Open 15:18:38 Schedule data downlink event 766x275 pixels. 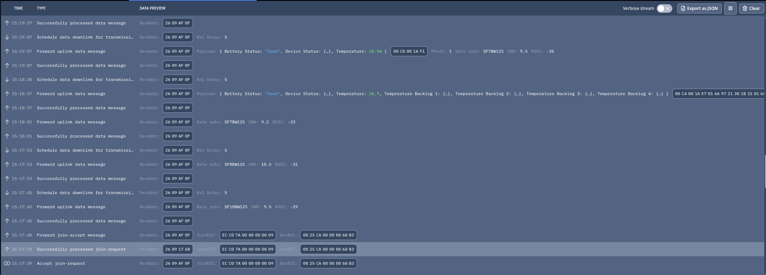click(383, 80)
